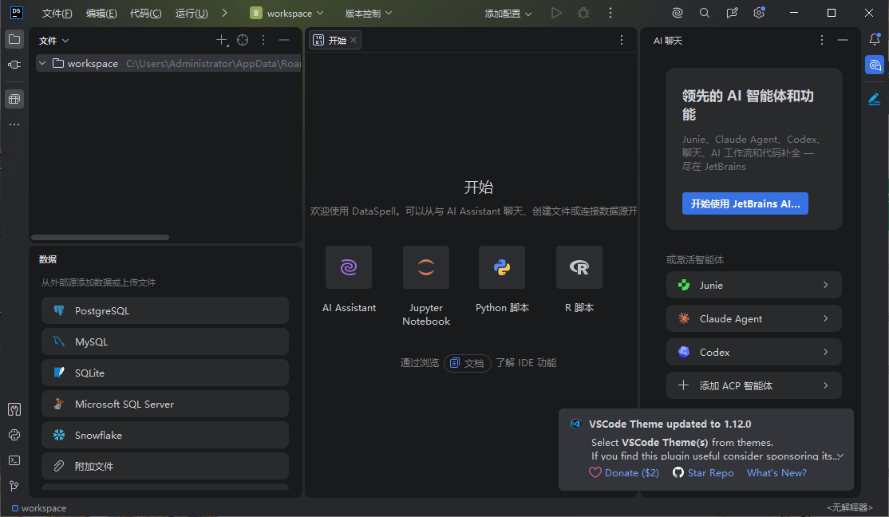889x517 pixels.
Task: Click the Files panel horizontal scrollbar
Action: [x=100, y=238]
